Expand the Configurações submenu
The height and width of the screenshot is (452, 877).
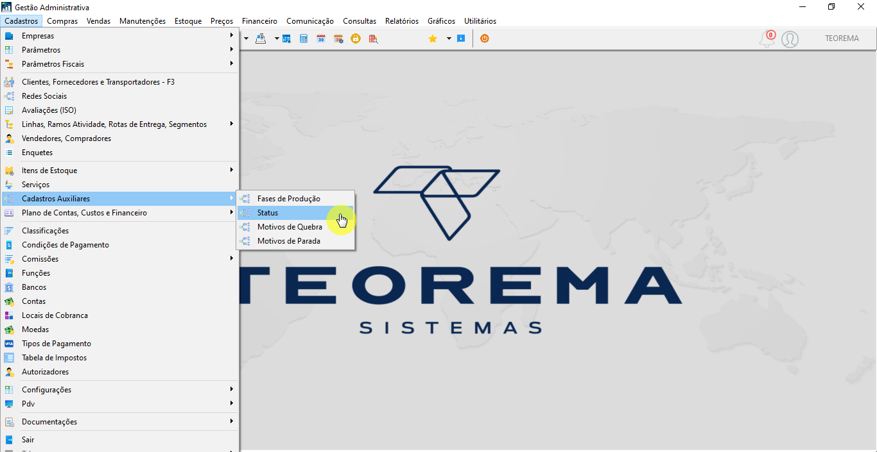pyautogui.click(x=232, y=390)
